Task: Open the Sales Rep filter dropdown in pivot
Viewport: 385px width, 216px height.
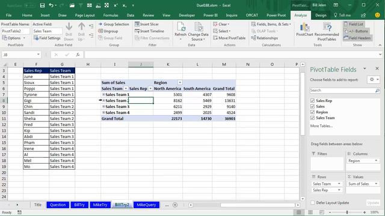Action: (150, 89)
